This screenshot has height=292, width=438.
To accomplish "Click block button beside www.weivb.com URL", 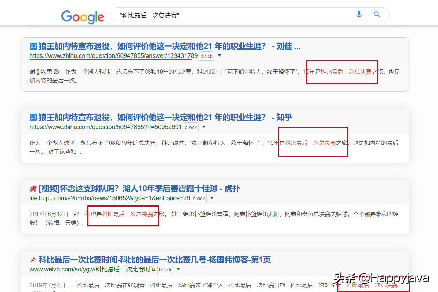I will [165, 269].
